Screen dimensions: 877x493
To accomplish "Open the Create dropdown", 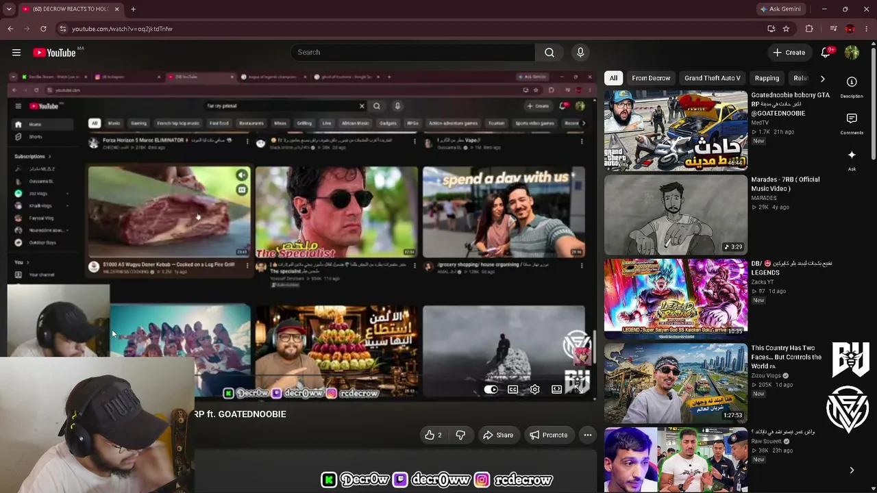I will tap(789, 53).
